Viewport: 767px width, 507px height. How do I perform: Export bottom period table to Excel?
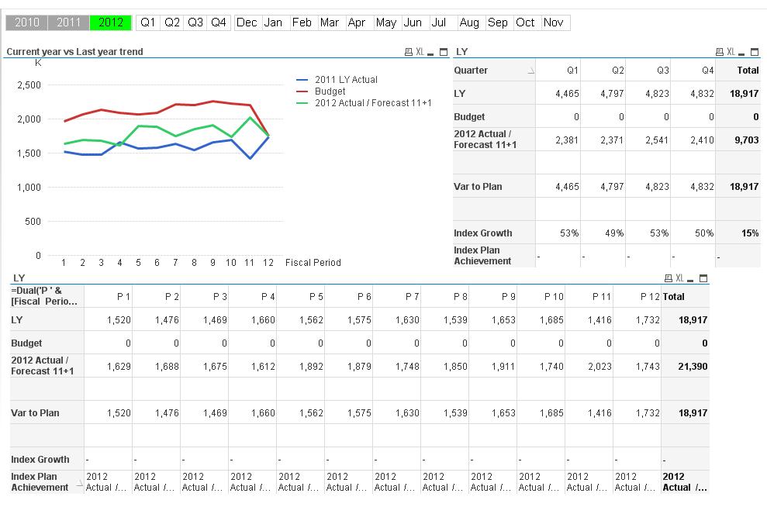(679, 278)
